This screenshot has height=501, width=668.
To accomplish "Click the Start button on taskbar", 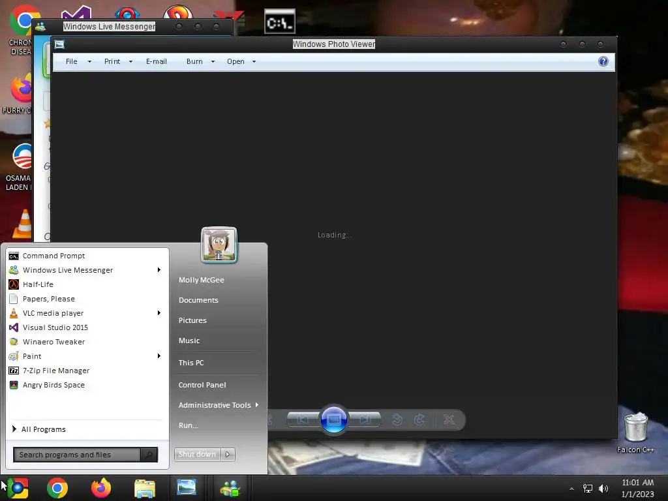I will [x=18, y=488].
